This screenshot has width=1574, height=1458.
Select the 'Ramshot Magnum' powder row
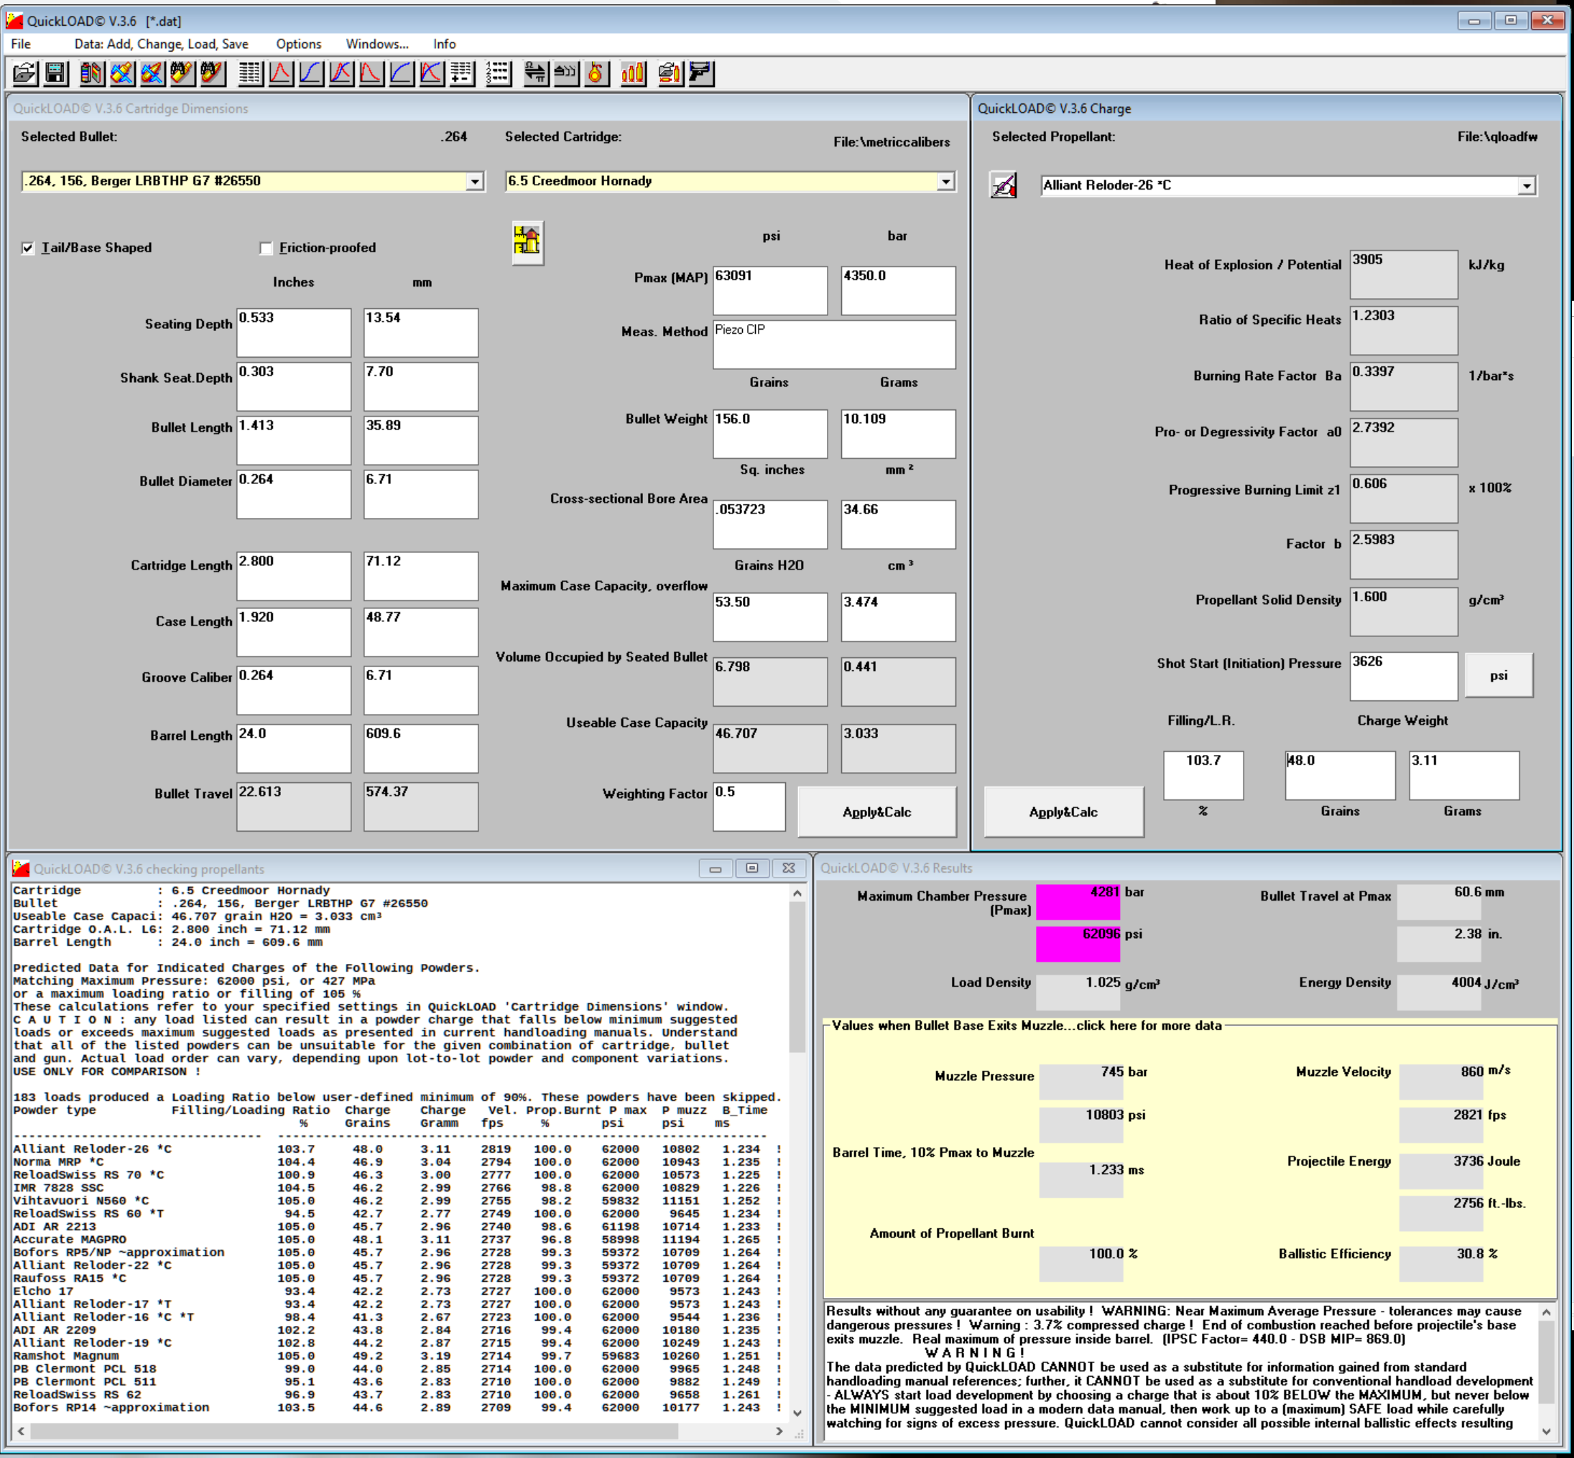(397, 1355)
